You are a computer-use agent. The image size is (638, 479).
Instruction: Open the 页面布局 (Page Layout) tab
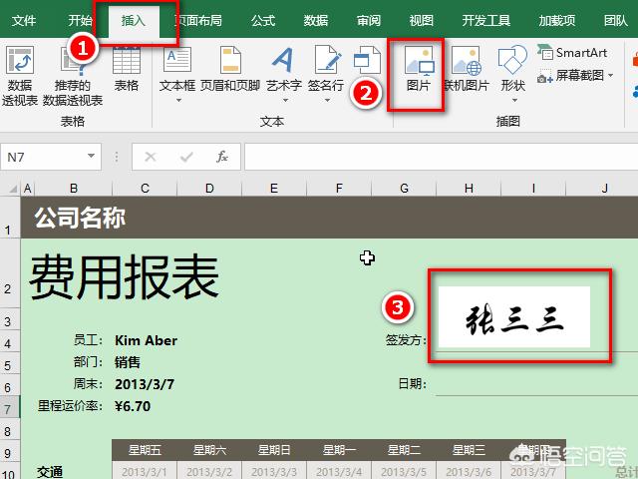click(198, 20)
